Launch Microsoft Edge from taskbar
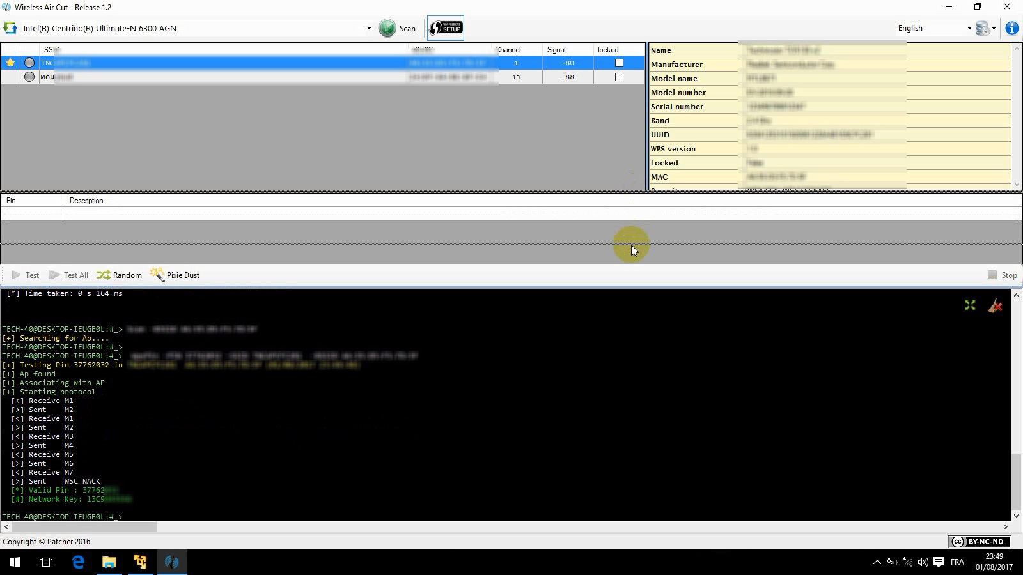 78,562
